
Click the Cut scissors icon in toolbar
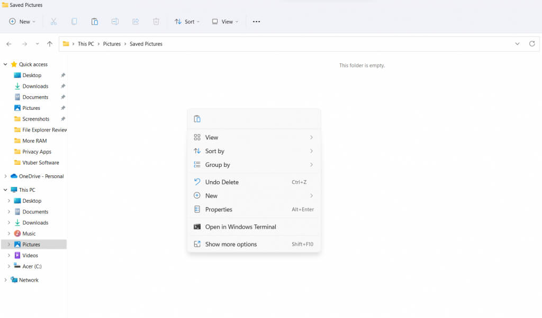(x=53, y=22)
